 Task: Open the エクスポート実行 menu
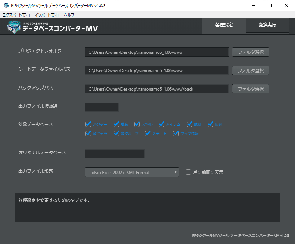tap(16, 15)
